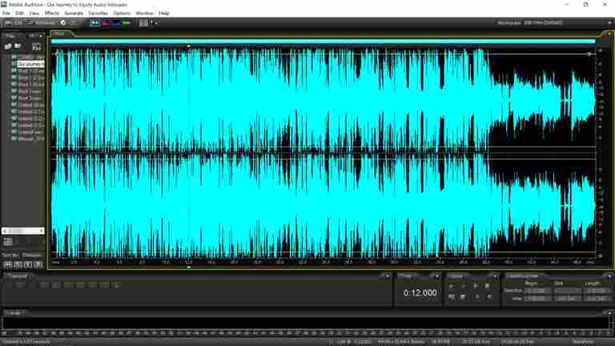Click the Zoom In Horizontally icon

click(x=452, y=286)
